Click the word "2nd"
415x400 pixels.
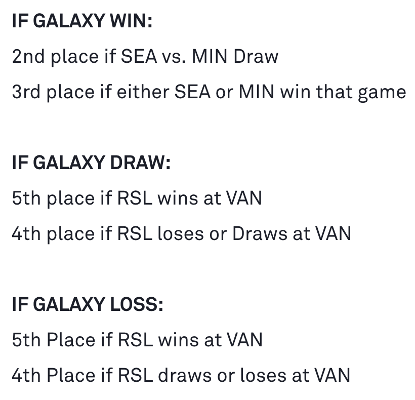coord(28,56)
